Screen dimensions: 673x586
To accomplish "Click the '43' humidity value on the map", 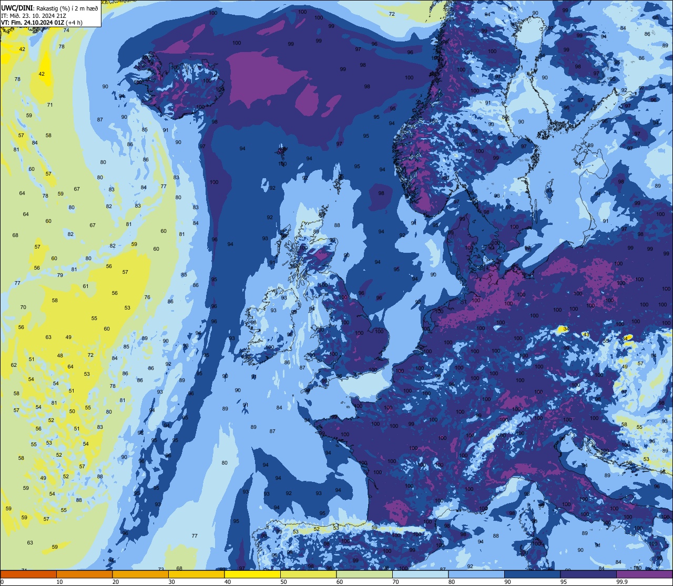I will [x=586, y=335].
